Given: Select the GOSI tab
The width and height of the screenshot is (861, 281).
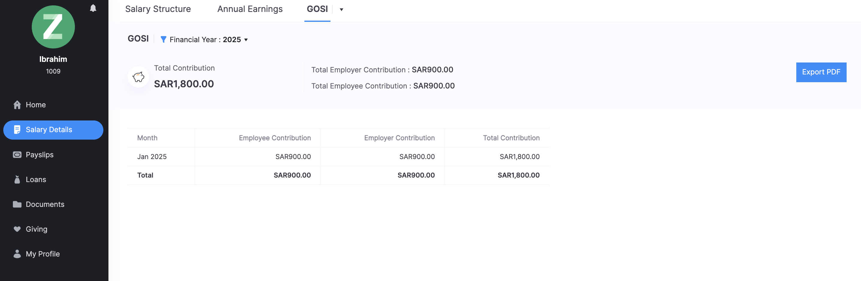Looking at the screenshot, I should coord(317,9).
